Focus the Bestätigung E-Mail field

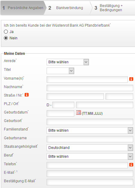(x=90, y=182)
